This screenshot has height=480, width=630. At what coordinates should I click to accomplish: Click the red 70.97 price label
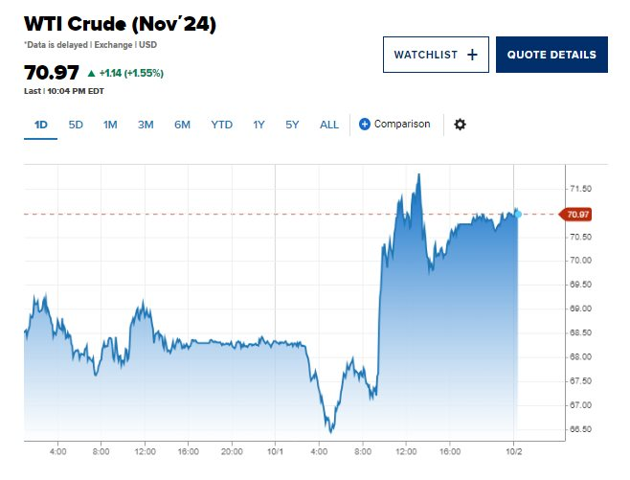[578, 214]
